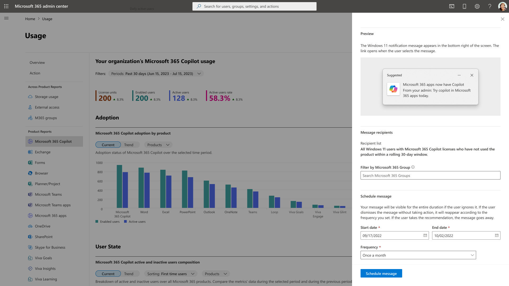This screenshot has height=286, width=509.
Task: Expand the Sorting: First time users dropdown
Action: coord(171,274)
